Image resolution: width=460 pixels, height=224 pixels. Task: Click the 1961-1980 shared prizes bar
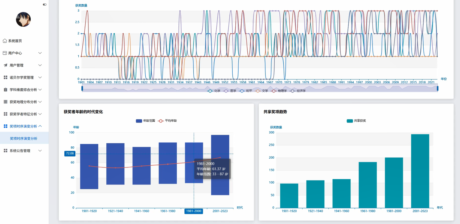(x=368, y=185)
